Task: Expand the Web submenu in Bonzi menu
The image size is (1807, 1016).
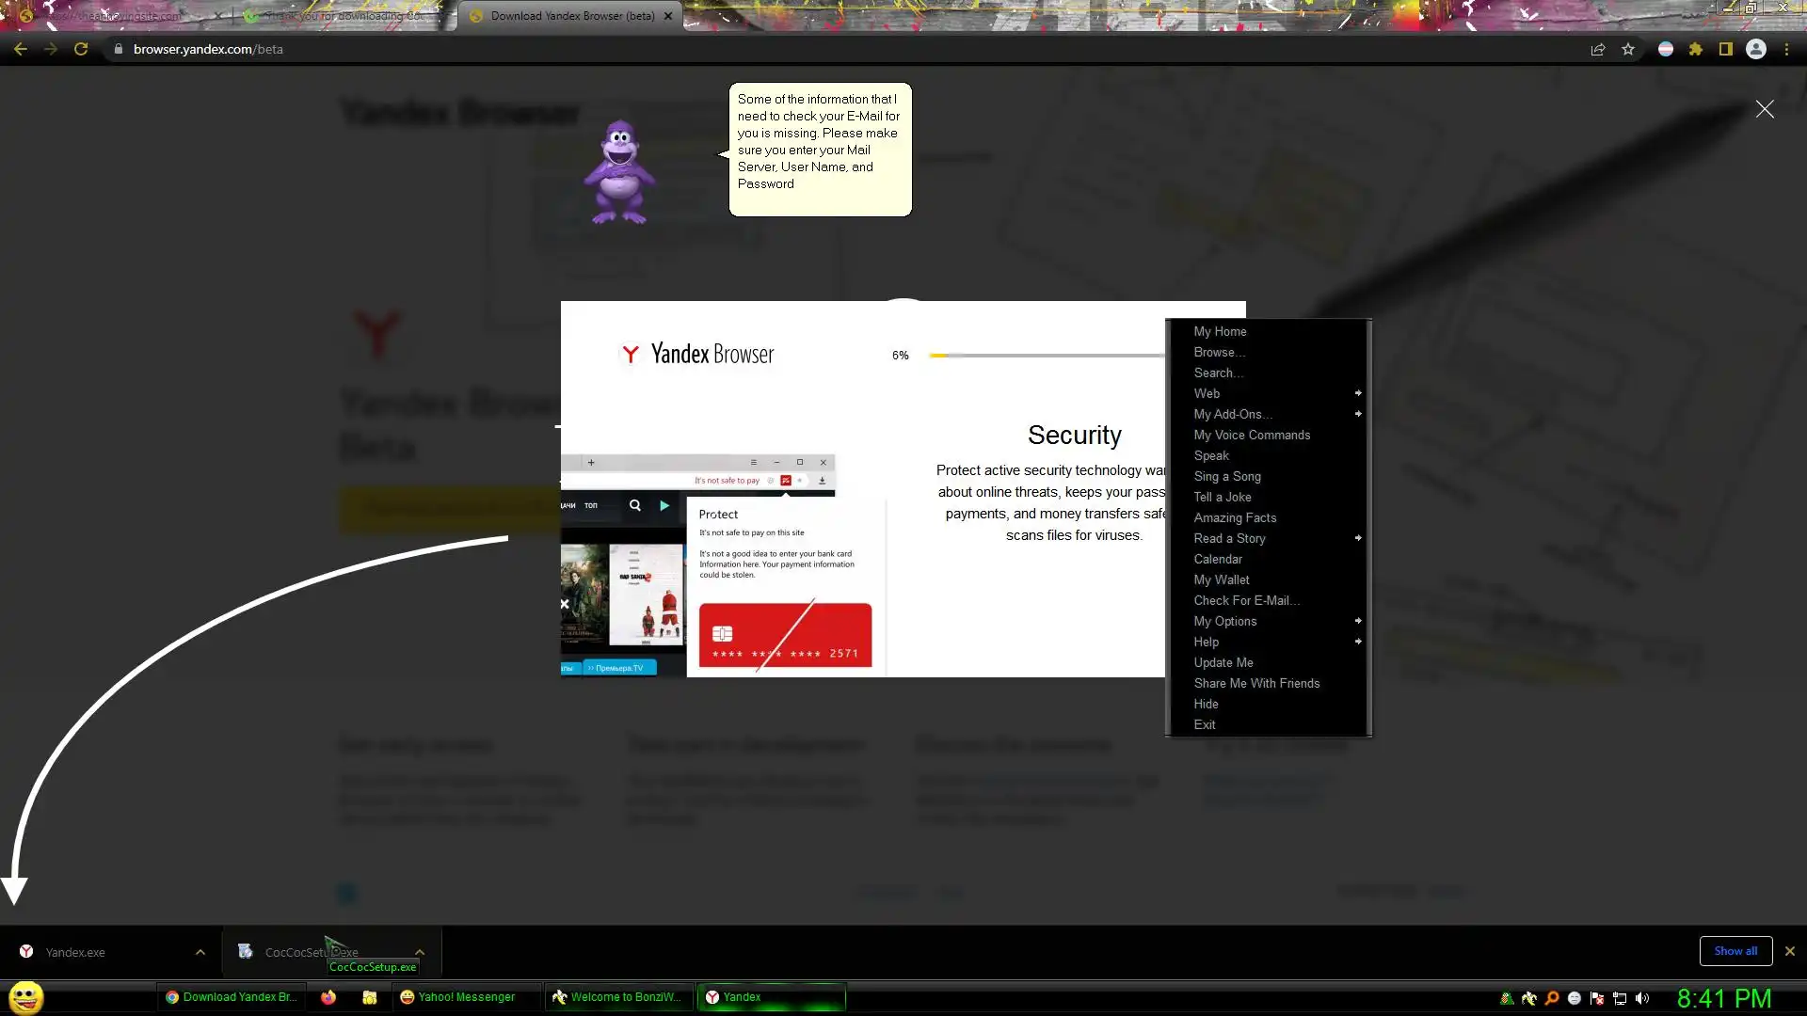Action: (1357, 393)
